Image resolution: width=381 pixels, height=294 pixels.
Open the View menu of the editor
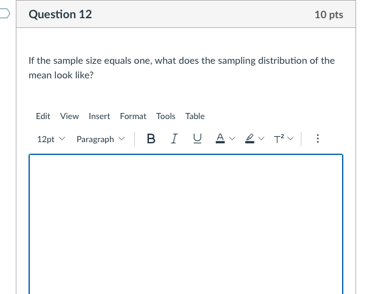(x=69, y=116)
